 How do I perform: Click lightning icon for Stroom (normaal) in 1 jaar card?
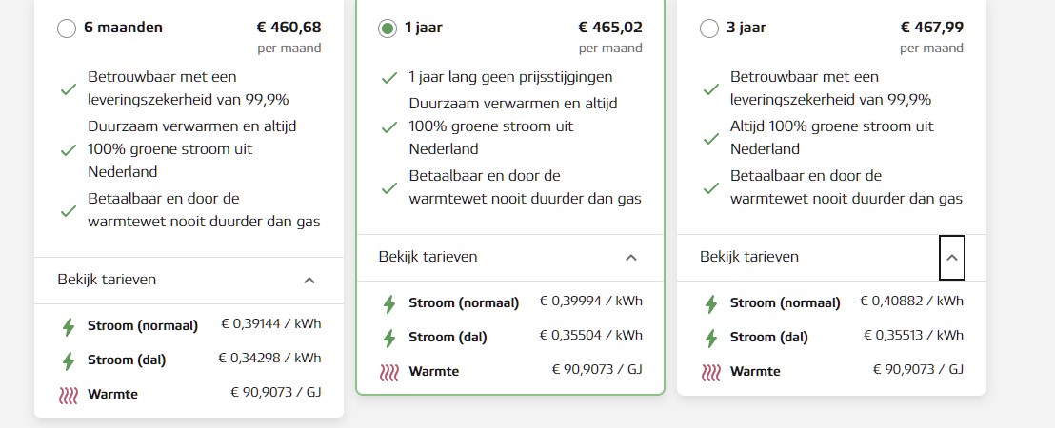pos(388,303)
